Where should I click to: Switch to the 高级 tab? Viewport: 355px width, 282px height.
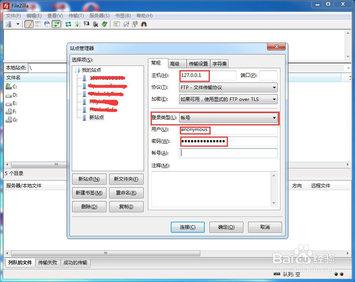pos(177,64)
